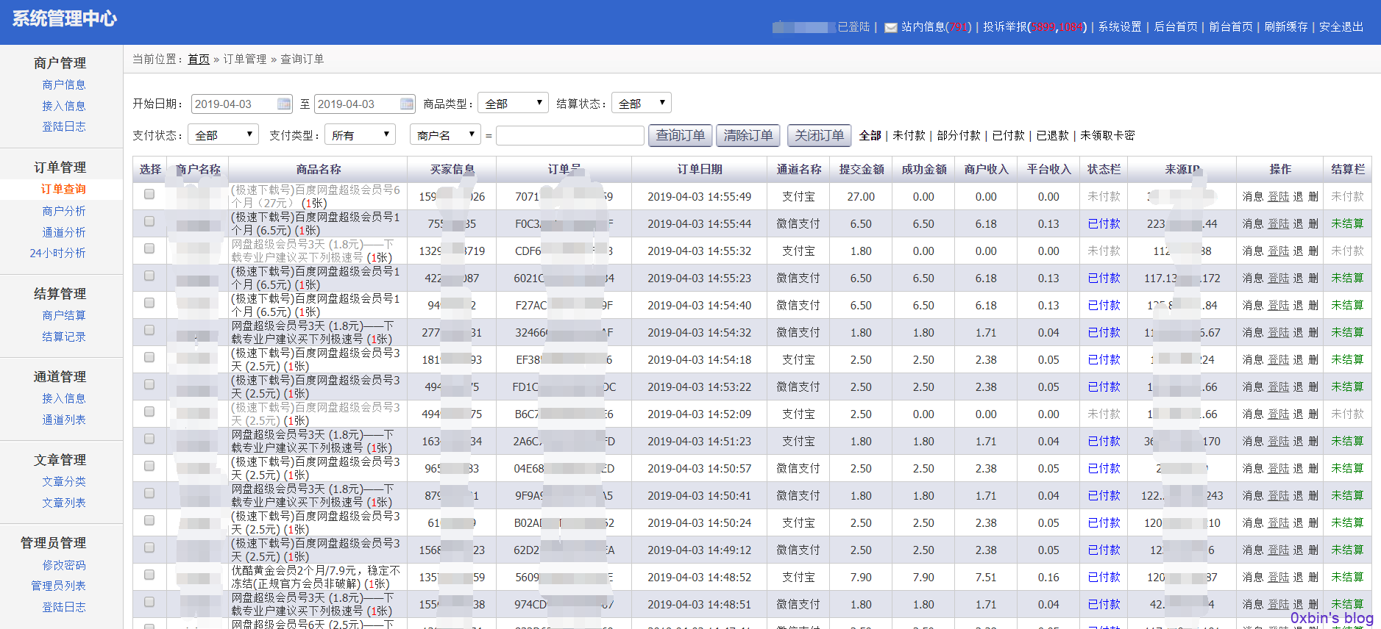
Task: Tick the checkbox of the 14:55:32 order row
Action: coord(149,248)
